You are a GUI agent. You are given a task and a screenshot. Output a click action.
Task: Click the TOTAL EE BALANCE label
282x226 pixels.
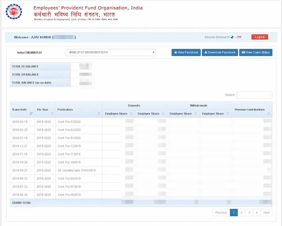[x=25, y=66]
